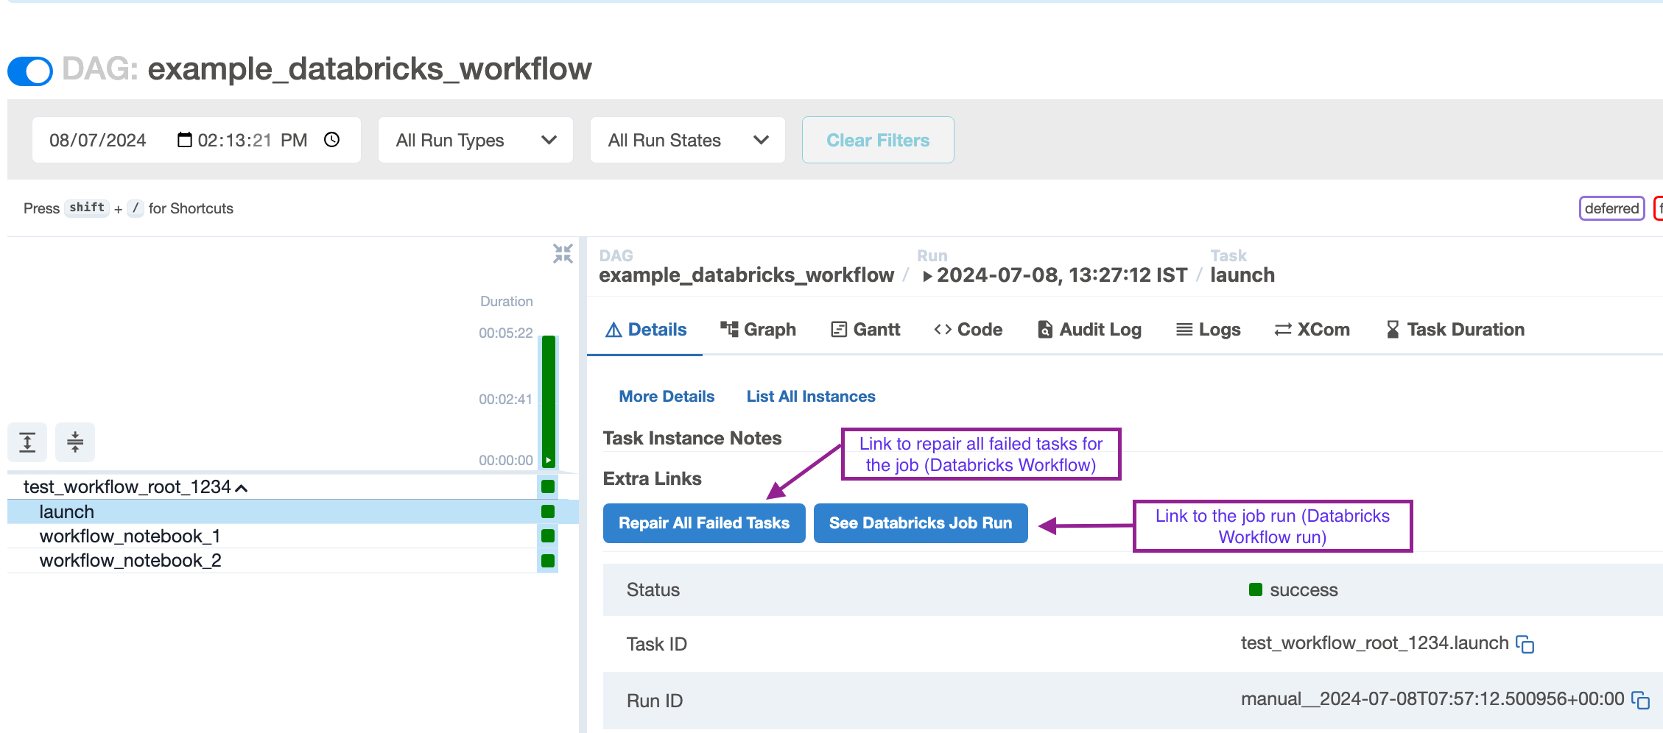Click the See Databricks Job Run button
Viewport: 1663px width, 733px height.
[920, 523]
